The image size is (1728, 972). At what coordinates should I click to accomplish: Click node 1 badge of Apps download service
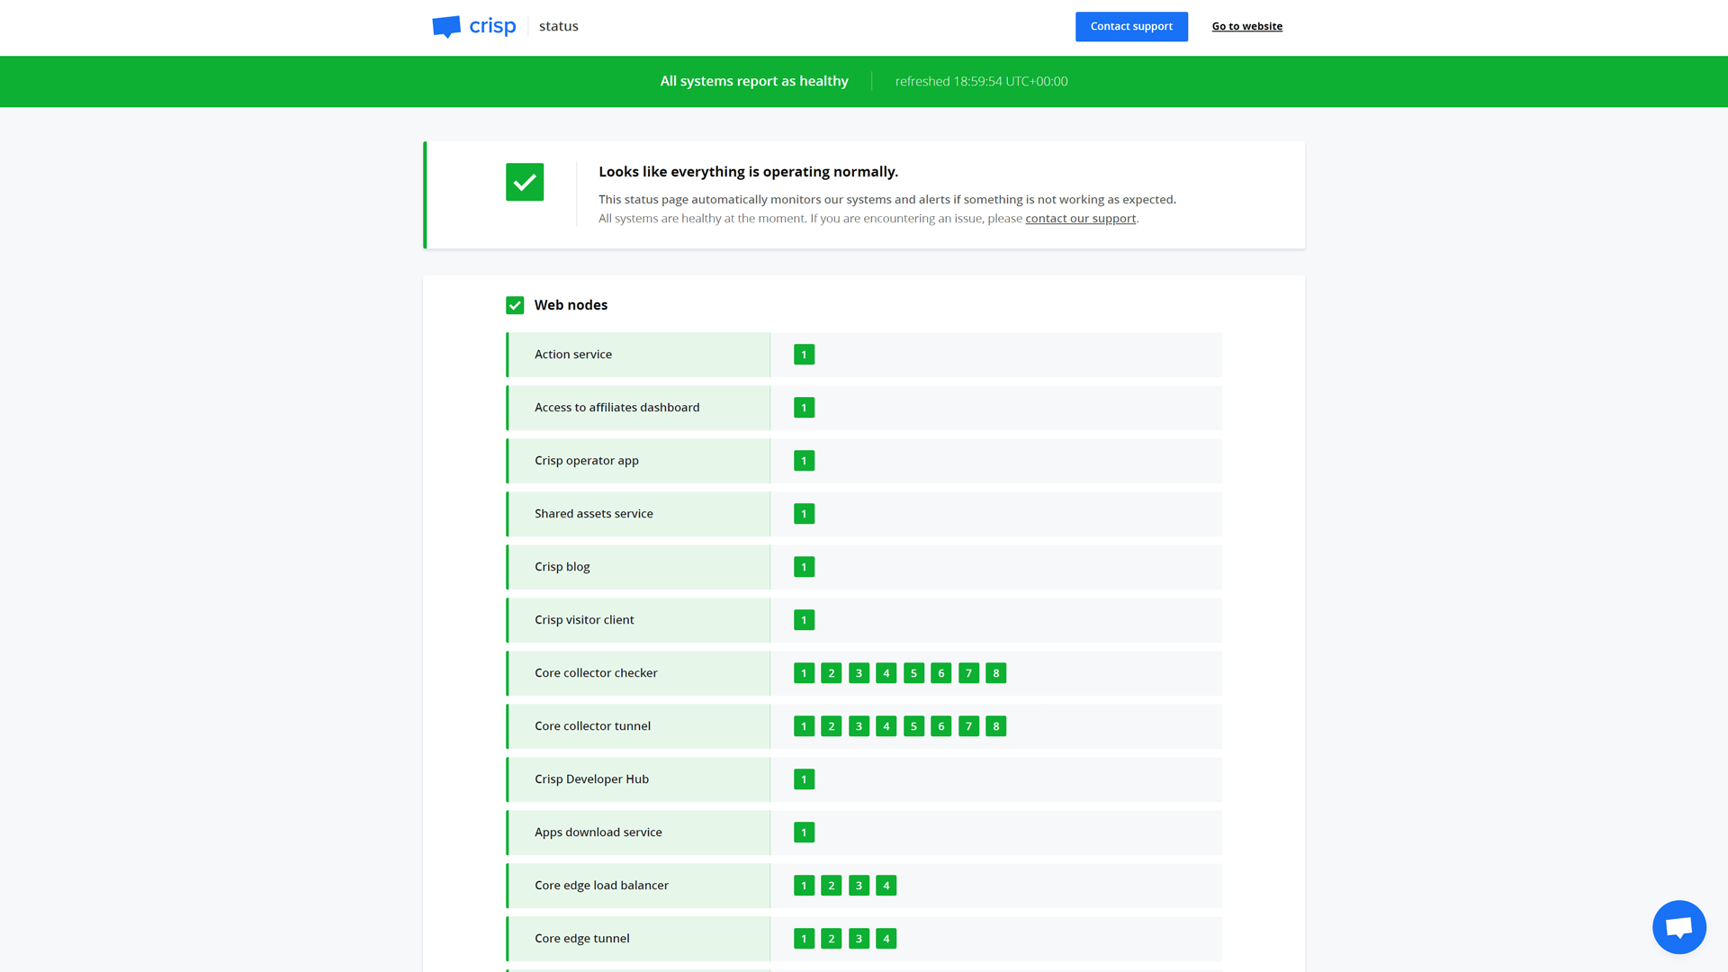[803, 832]
